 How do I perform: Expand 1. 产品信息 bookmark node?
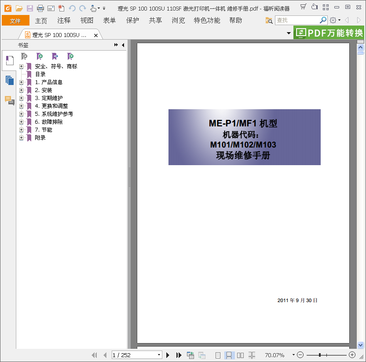[21, 82]
